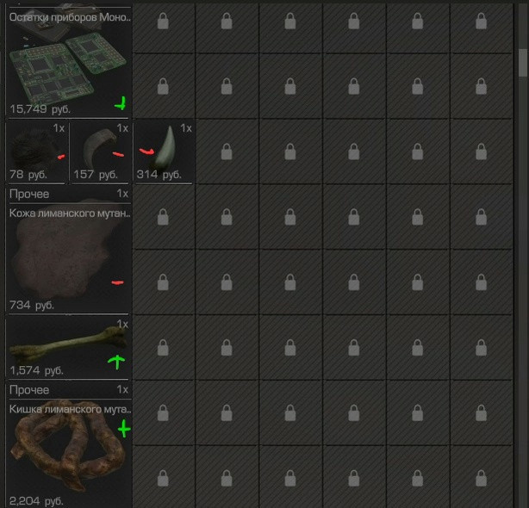Click the locked slot right of the fang item
Image resolution: width=529 pixels, height=508 pixels.
tap(227, 152)
